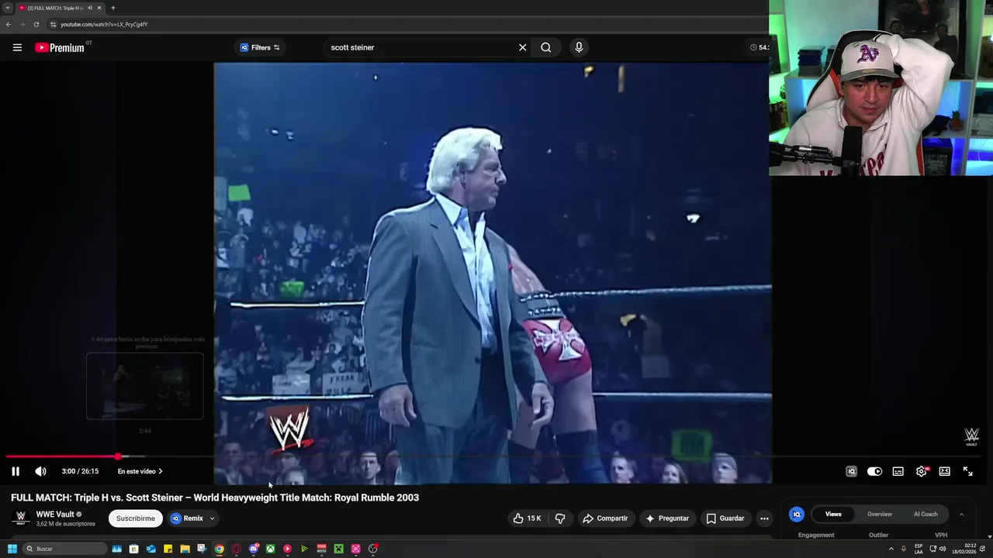Click Compartir share button
The height and width of the screenshot is (558, 993).
click(605, 518)
